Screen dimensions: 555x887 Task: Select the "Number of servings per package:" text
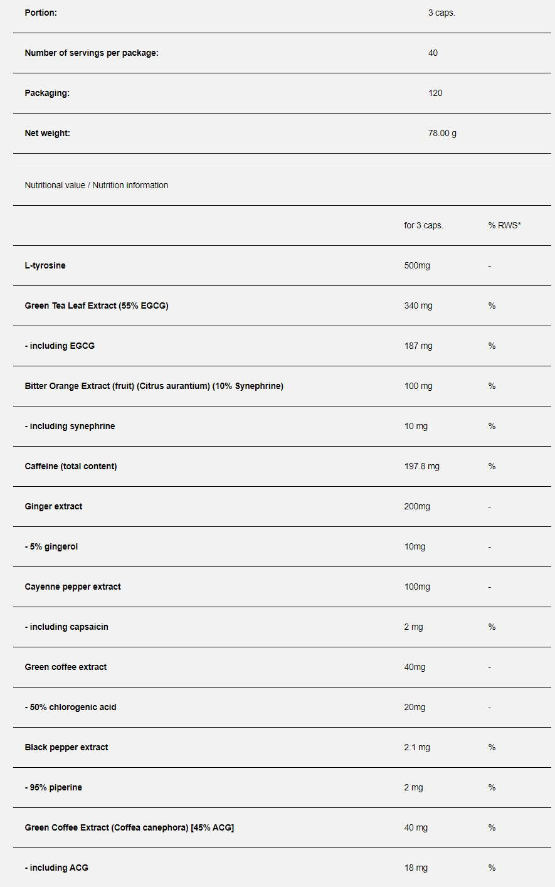tap(92, 53)
